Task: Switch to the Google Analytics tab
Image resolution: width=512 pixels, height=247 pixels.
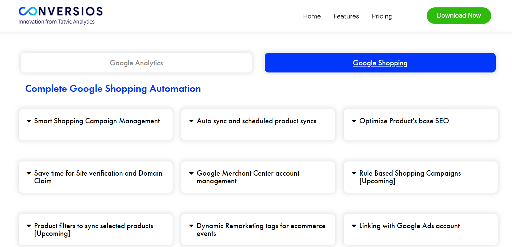Action: click(136, 63)
